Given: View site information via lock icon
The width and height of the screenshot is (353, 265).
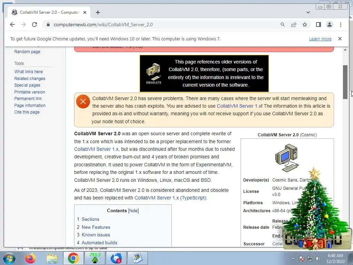Looking at the screenshot, I should coord(48,24).
